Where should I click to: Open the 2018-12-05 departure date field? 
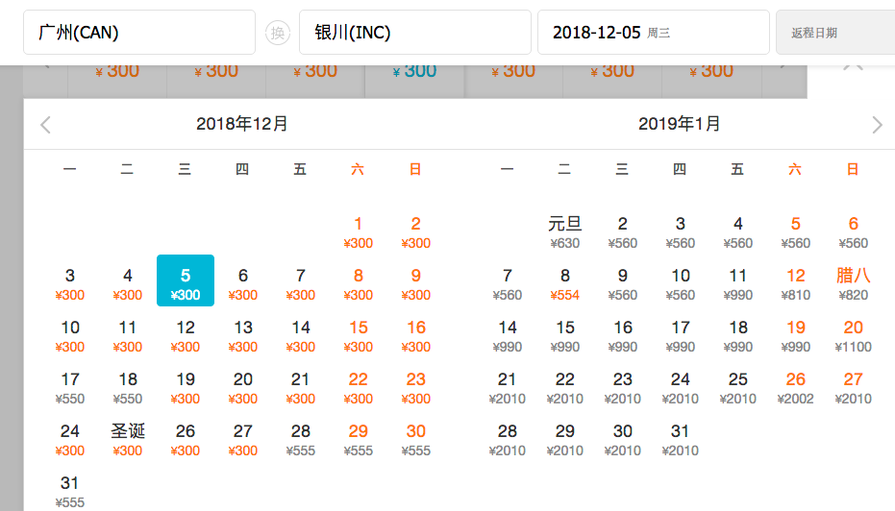click(x=653, y=33)
